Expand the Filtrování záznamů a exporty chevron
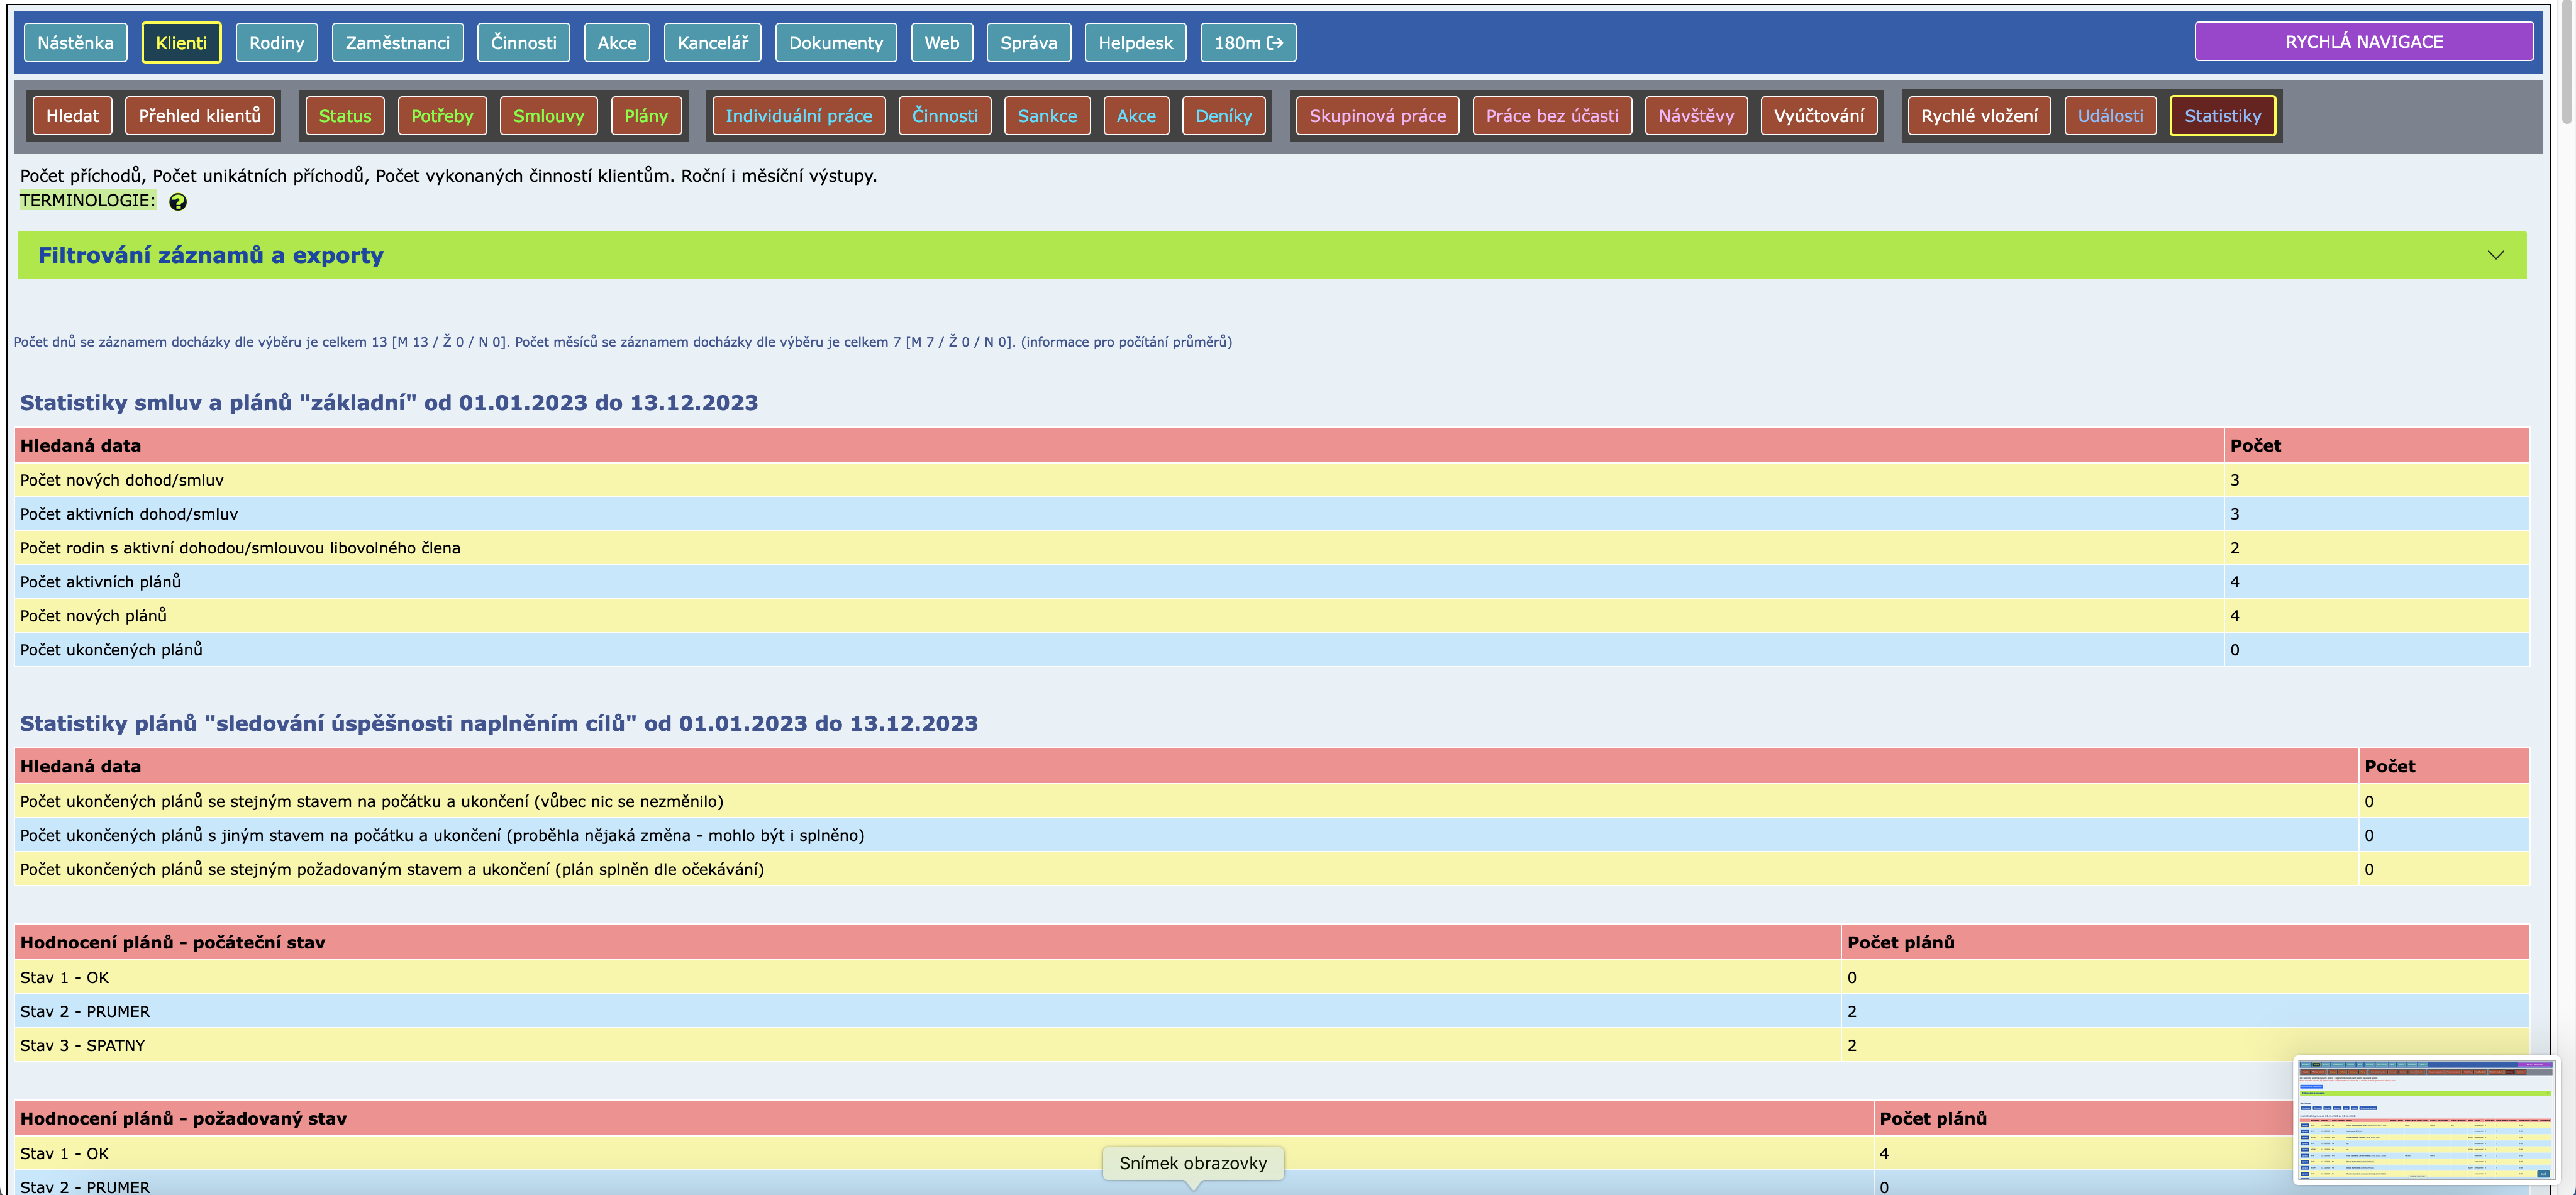 (2495, 255)
